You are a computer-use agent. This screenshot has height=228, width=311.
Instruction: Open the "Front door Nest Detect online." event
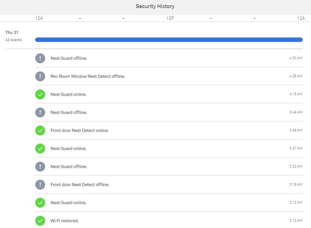[79, 131]
